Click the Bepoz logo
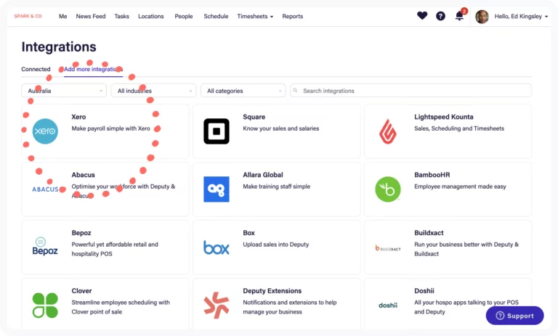This screenshot has height=336, width=558. coord(45,247)
